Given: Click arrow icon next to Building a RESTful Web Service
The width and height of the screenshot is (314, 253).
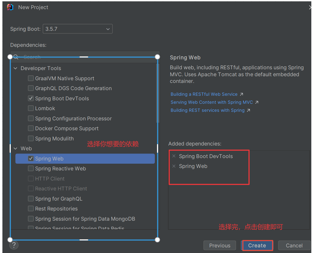Looking at the screenshot, I should coord(241,94).
